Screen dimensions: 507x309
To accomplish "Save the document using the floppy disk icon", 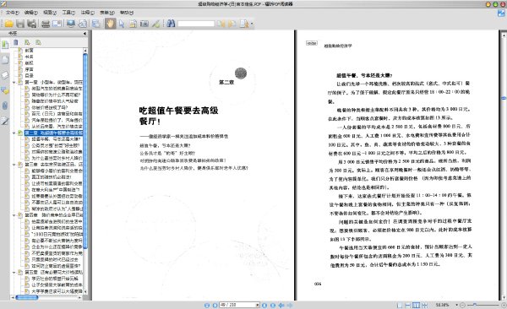I will (x=20, y=24).
